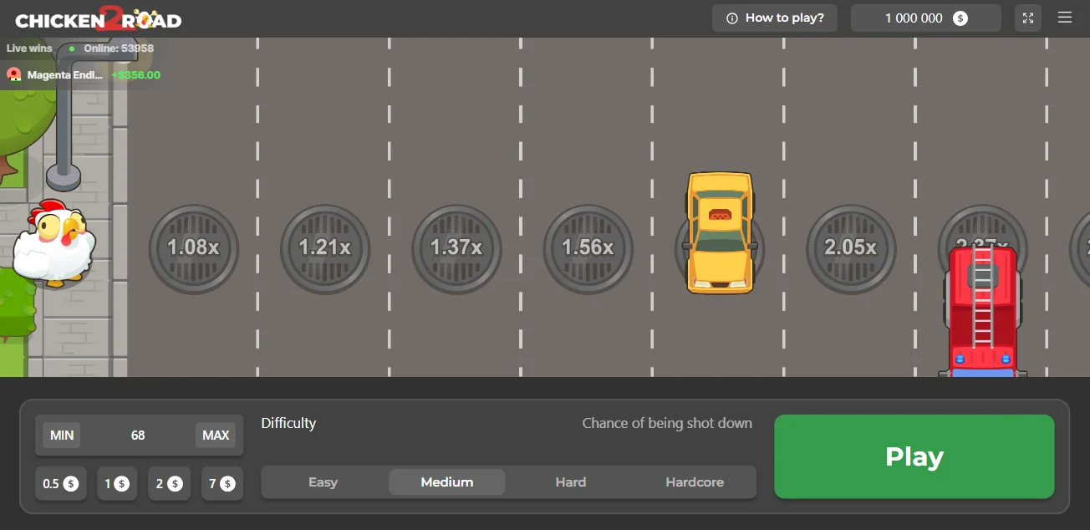
Task: Click the Live wins label
Action: (x=29, y=48)
